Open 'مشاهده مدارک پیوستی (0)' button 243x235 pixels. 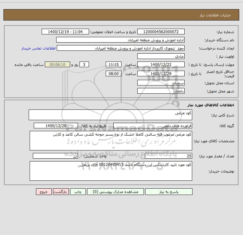pos(116,191)
